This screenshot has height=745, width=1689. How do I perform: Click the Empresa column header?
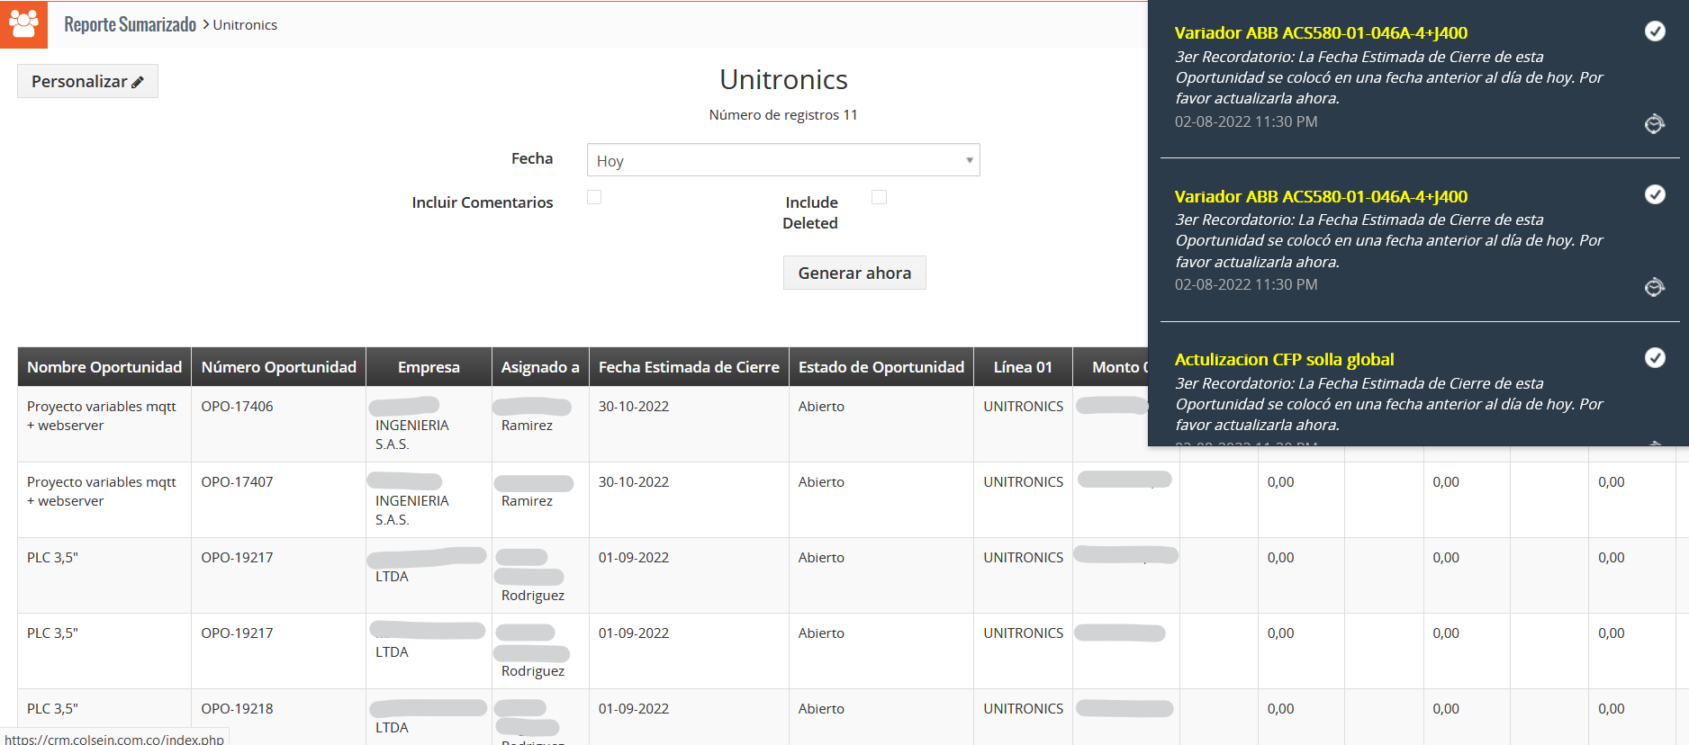(429, 367)
